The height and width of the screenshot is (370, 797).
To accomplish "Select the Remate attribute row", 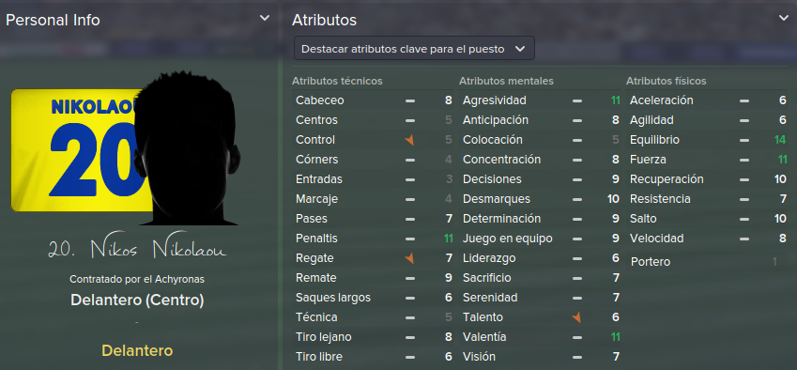I will (x=374, y=278).
